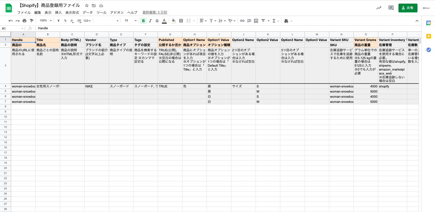Format as currency yen
The width and height of the screenshot is (435, 212).
pyautogui.click(x=58, y=21)
